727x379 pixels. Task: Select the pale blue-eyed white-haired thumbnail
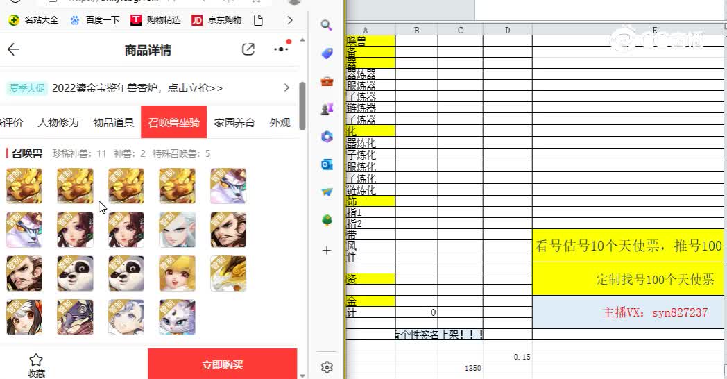click(177, 230)
